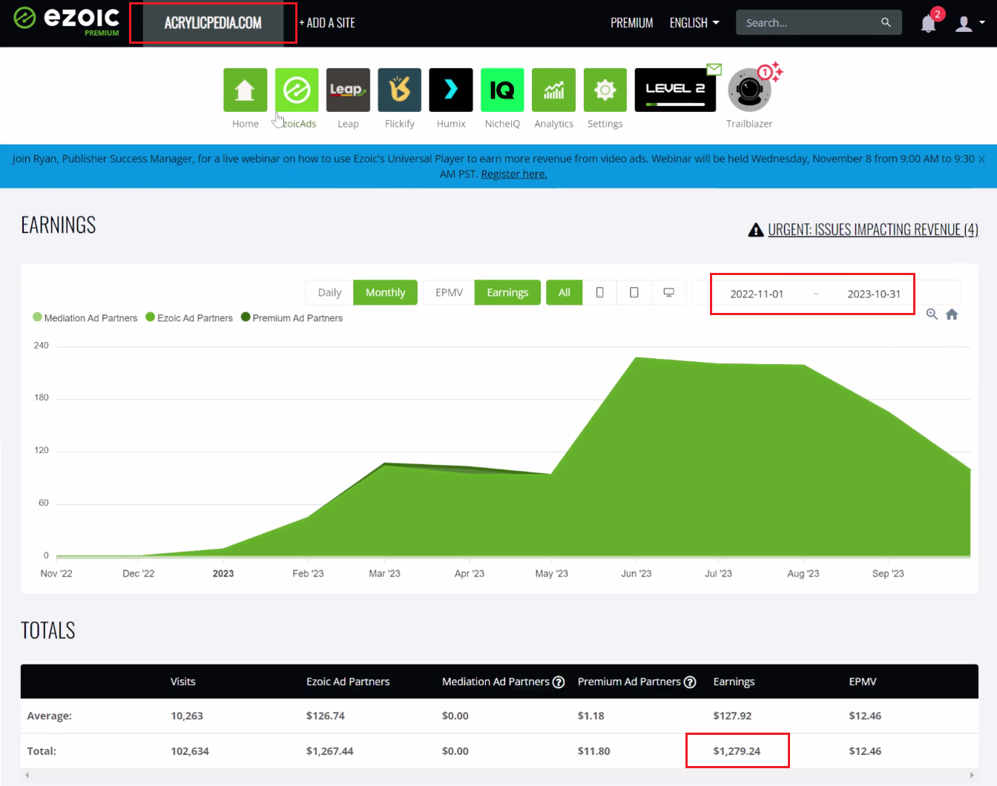Screen dimensions: 997x786
Task: Click the EPMV column header
Action: click(x=863, y=681)
